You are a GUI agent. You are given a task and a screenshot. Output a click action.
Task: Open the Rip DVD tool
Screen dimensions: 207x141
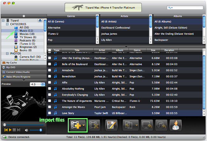(x=24, y=67)
